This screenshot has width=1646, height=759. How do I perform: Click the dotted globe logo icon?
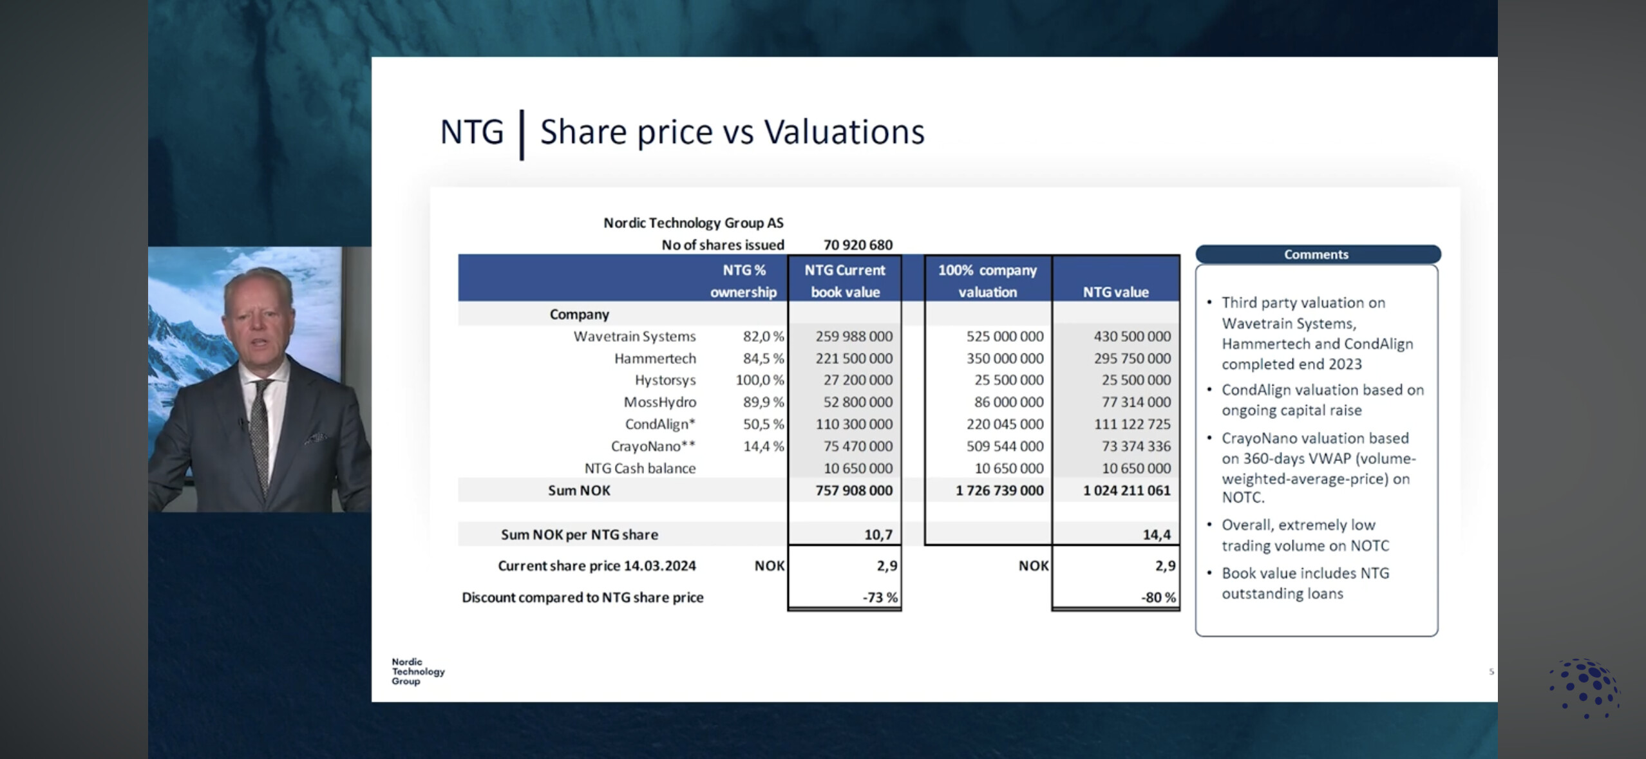click(1585, 688)
